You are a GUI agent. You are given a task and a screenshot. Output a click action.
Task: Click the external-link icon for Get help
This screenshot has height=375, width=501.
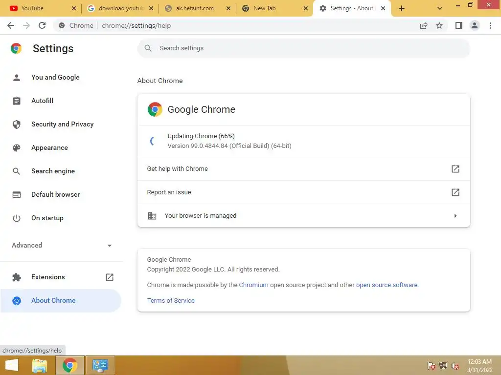click(455, 168)
